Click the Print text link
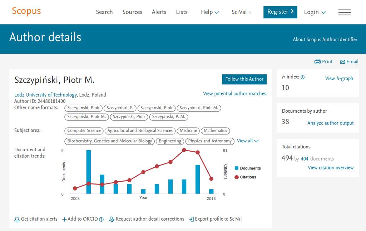The width and height of the screenshot is (366, 231). (327, 62)
